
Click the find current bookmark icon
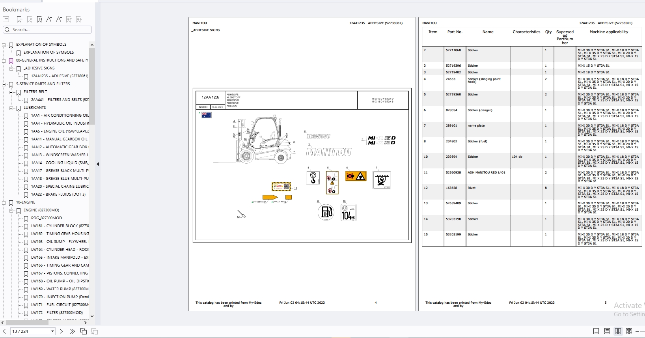[x=39, y=19]
